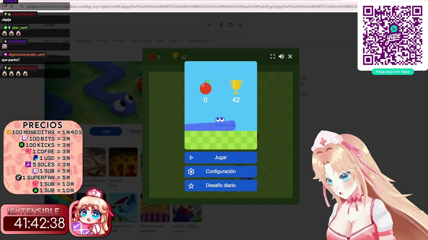
Task: Click the Google search magnifier icon
Action: (x=240, y=25)
